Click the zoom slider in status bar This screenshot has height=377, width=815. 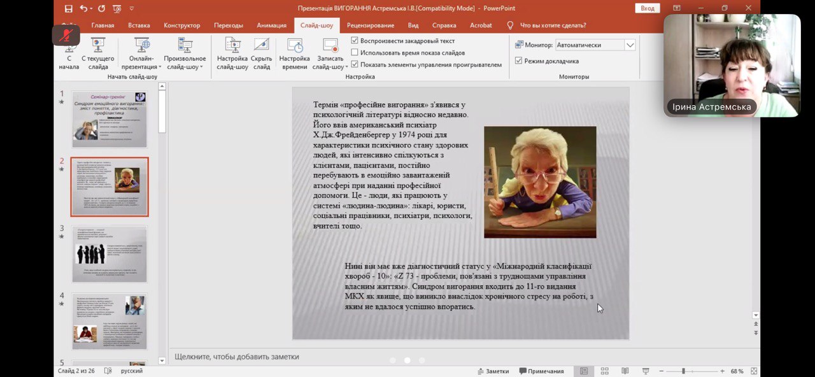click(x=683, y=371)
